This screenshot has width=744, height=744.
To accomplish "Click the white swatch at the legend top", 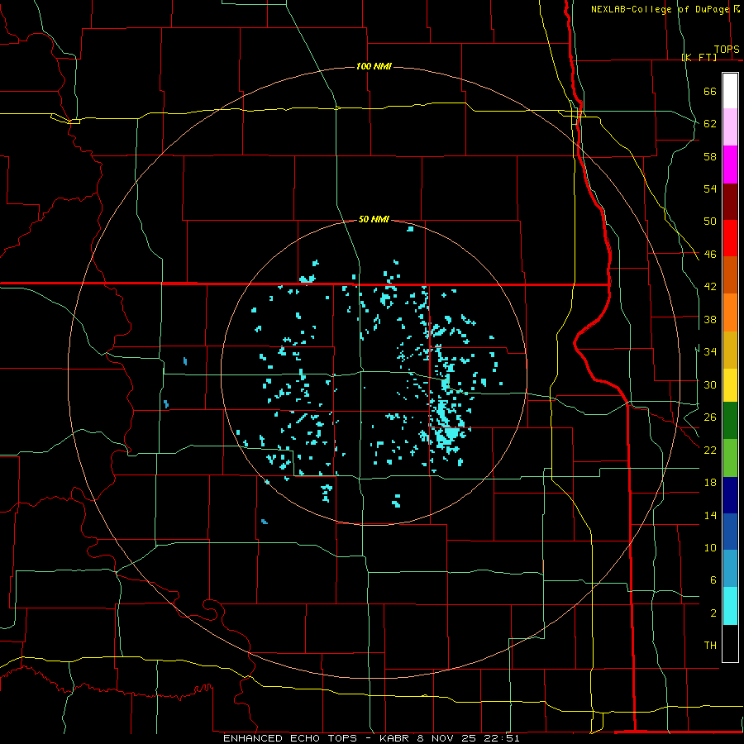I will (730, 91).
